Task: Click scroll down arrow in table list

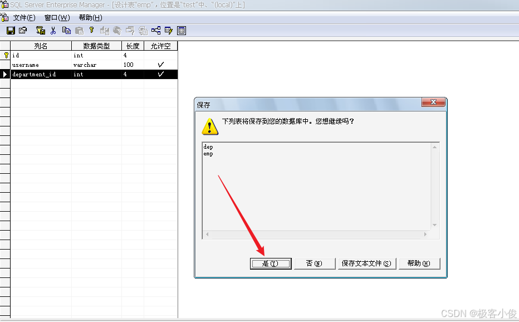Action: 434,225
